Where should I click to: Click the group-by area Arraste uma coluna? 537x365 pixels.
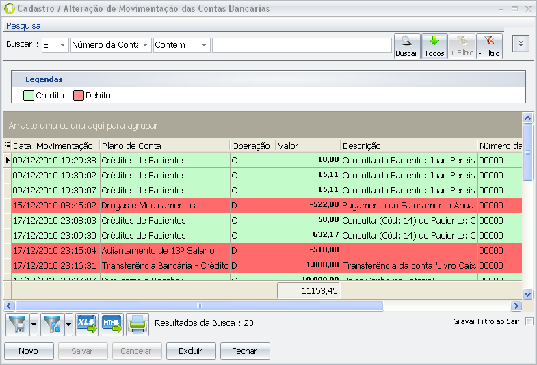[263, 125]
